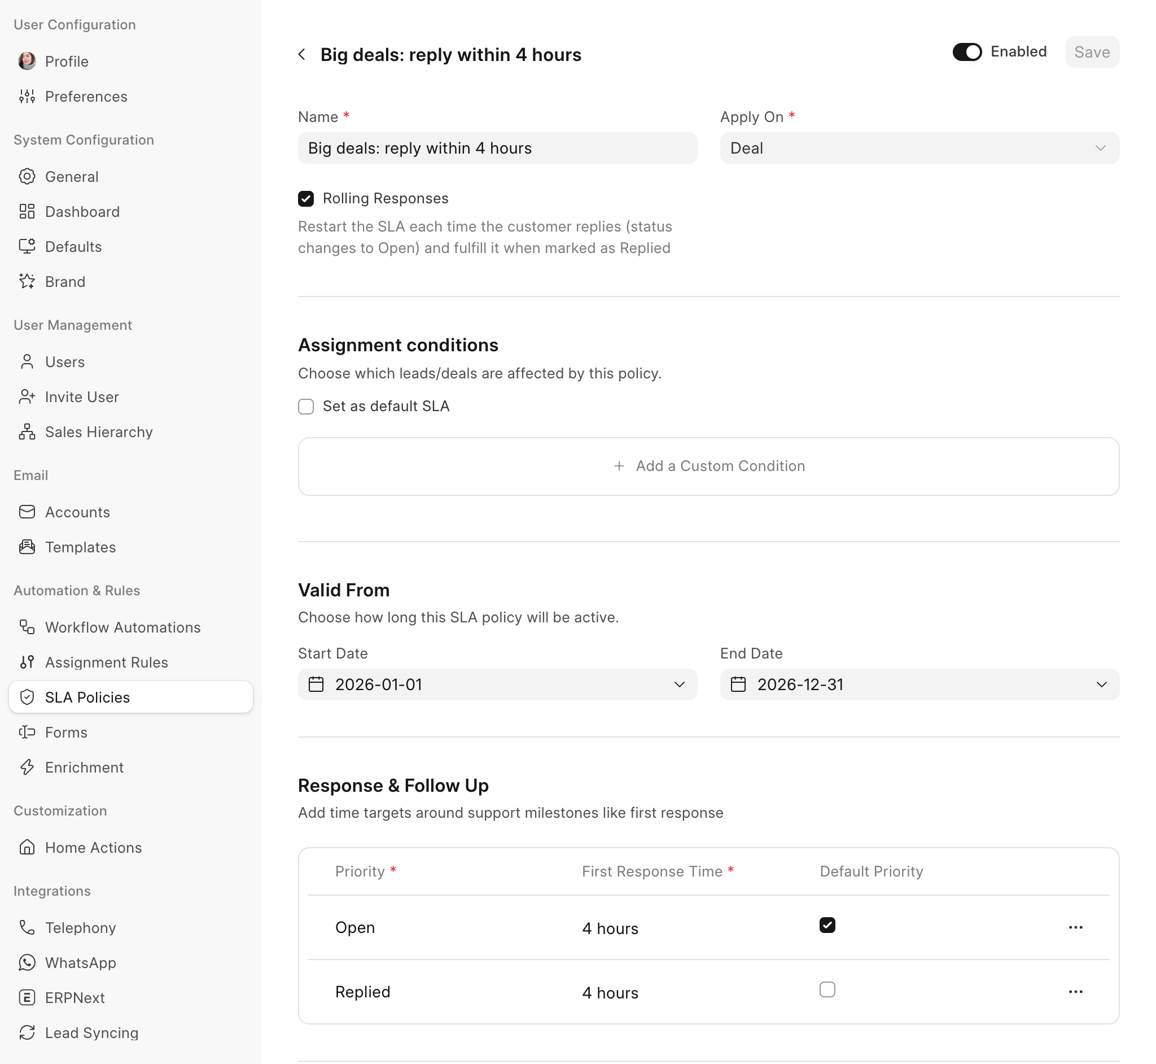The image size is (1156, 1064).
Task: Click the Workflow Automations icon
Action: [27, 627]
